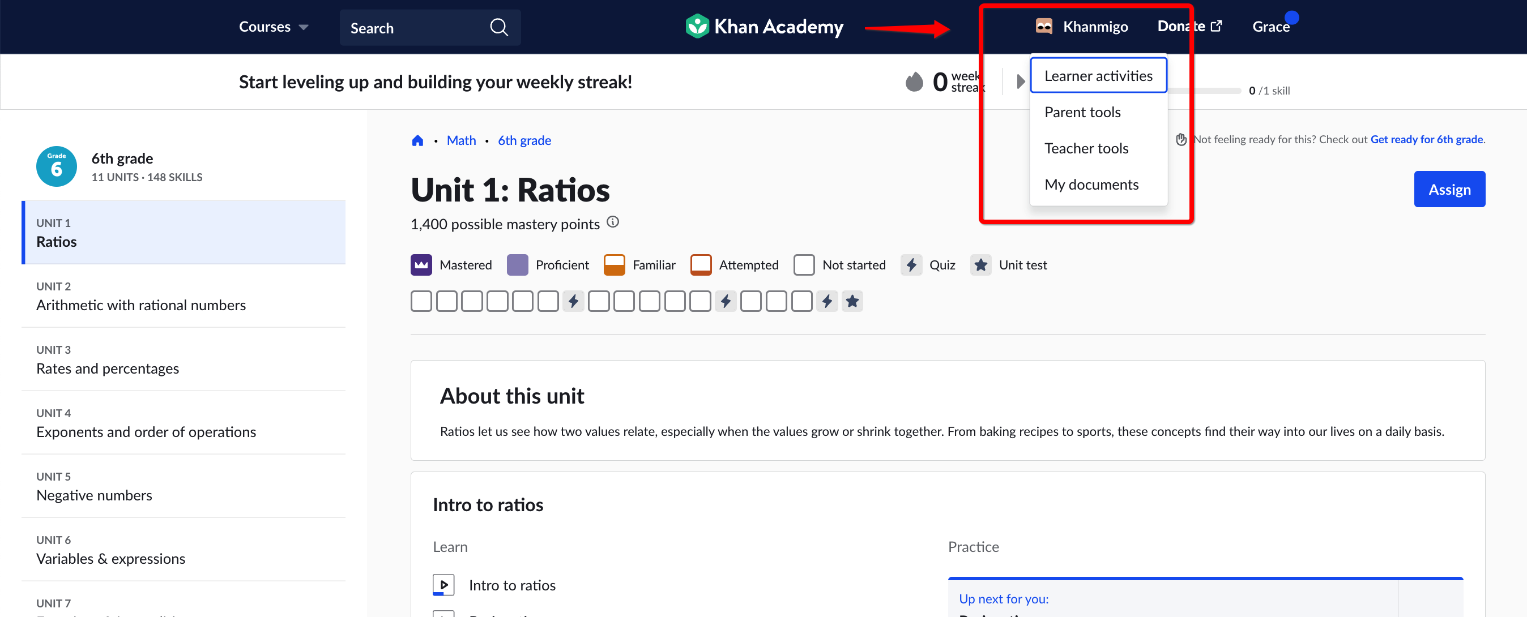Click the Unit test star icon
Image resolution: width=1527 pixels, height=617 pixels.
coord(981,265)
